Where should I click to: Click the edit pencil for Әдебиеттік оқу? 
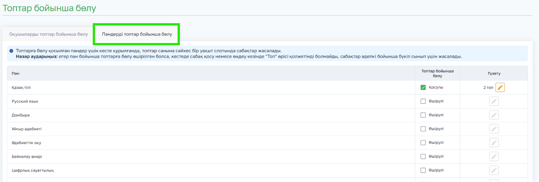494,143
